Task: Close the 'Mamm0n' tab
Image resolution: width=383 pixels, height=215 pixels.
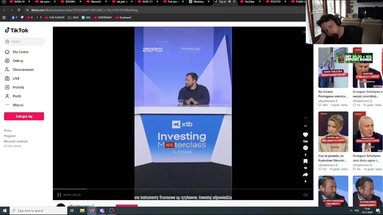Action: point(106,1)
